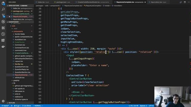This screenshot has height=107, width=191.
Task: Click the NORMAL vim mode indicator
Action: 38,106
